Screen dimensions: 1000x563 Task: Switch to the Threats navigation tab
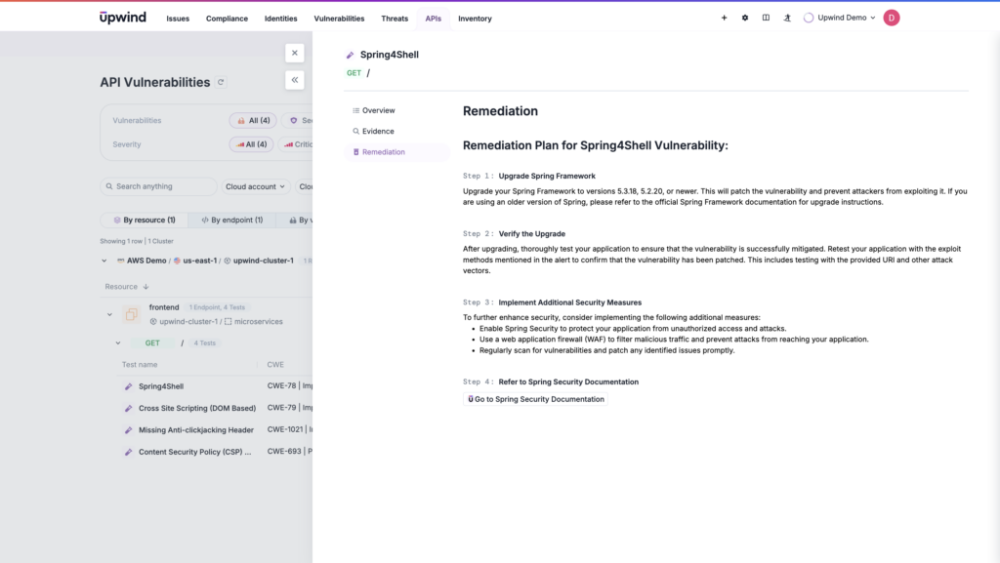coord(395,18)
